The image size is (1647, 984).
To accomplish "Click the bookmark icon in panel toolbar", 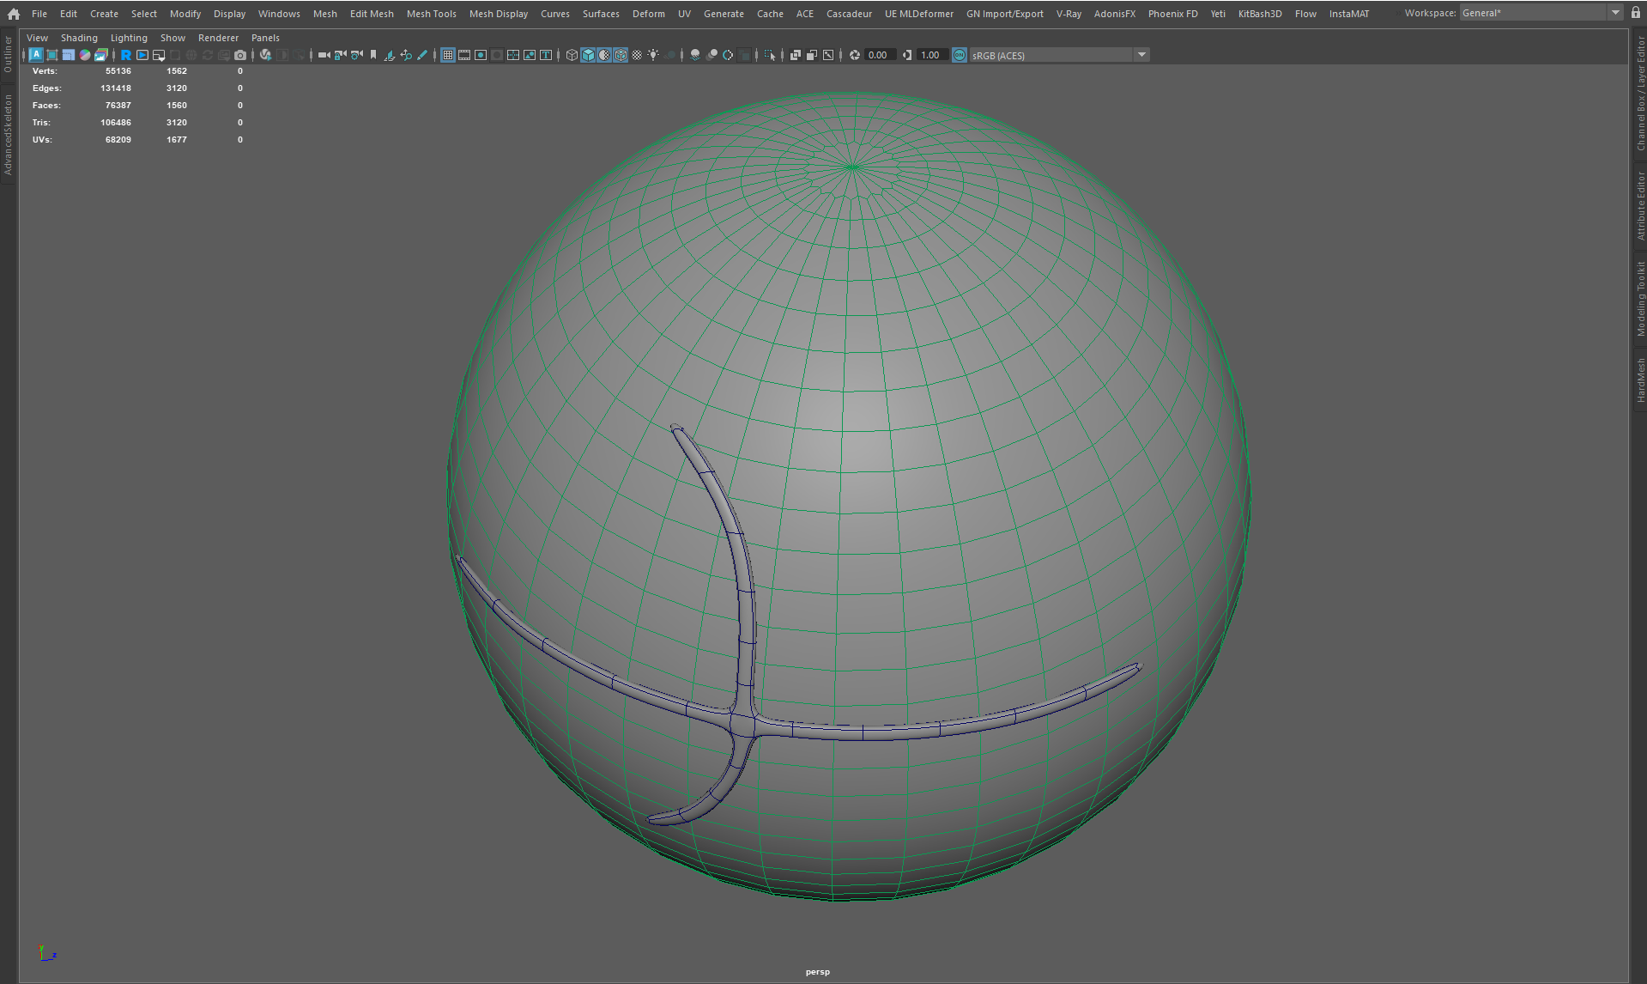I will click(373, 55).
